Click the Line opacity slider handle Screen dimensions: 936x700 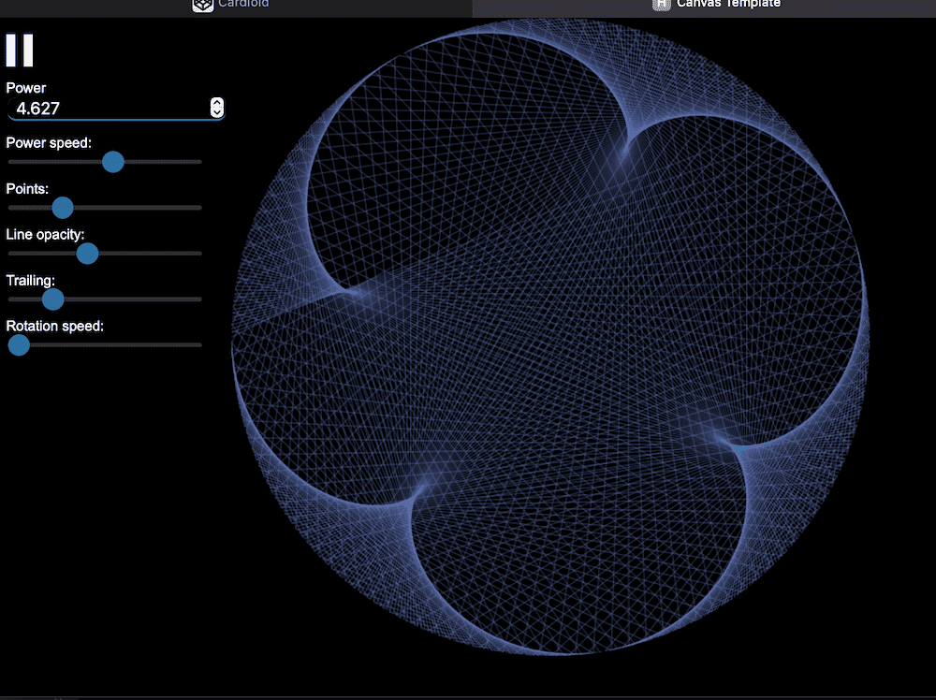(x=87, y=254)
